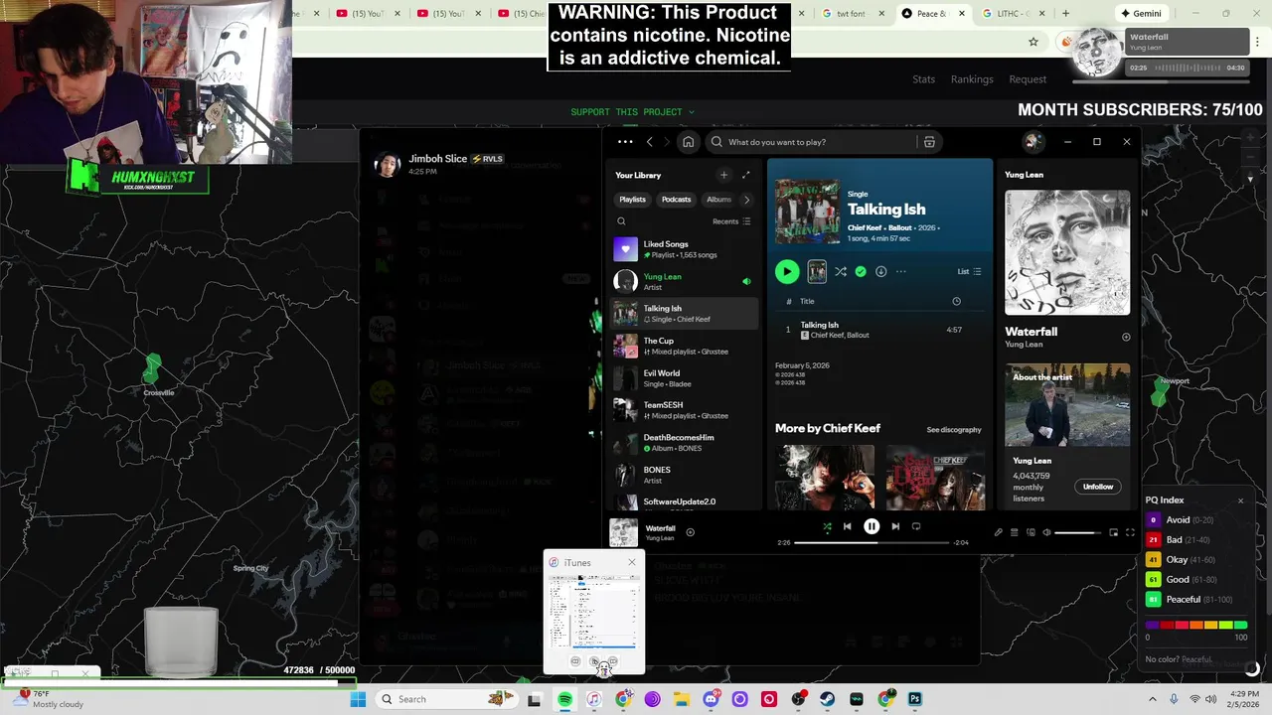Screen dimensions: 1272x715
Task: Open Spotify three-dots main menu
Action: point(625,142)
